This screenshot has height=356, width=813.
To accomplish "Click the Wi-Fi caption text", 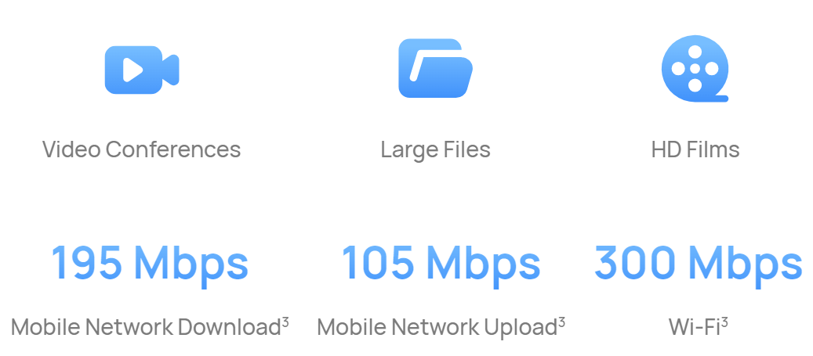I will point(695,327).
